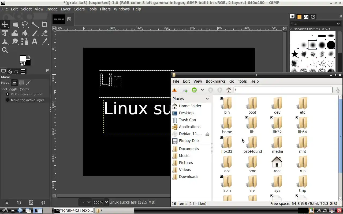Swap foreground and background colors

29,57
